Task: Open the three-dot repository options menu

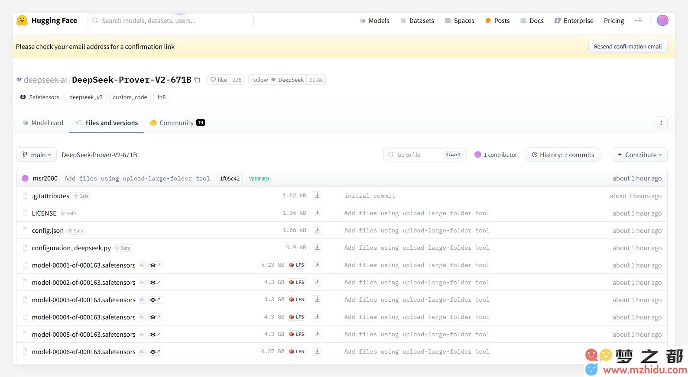Action: [661, 123]
